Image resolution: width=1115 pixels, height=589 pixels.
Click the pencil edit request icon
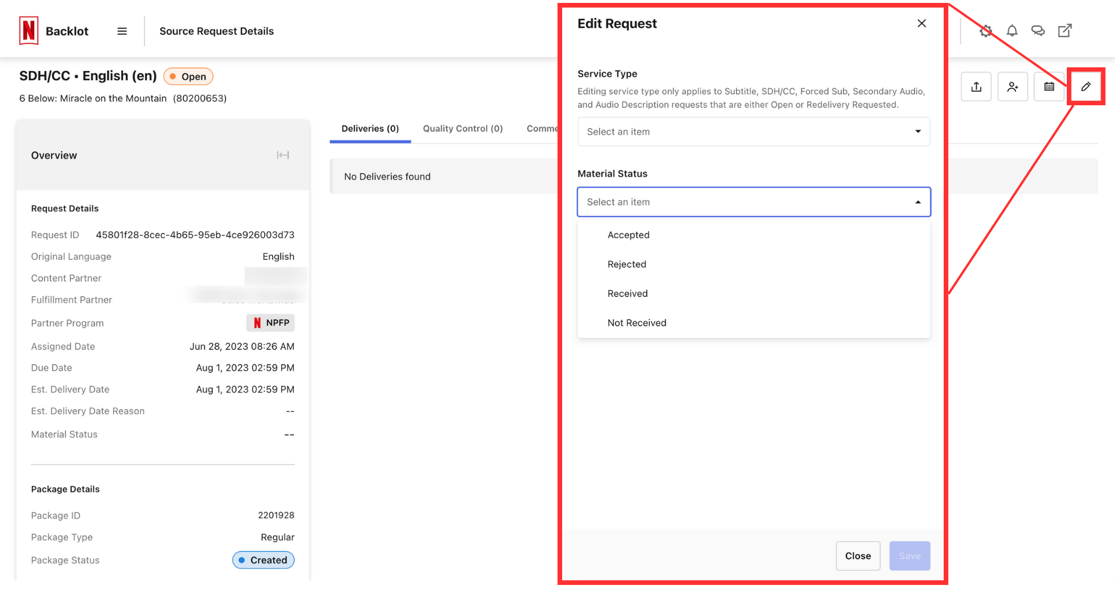pyautogui.click(x=1085, y=87)
